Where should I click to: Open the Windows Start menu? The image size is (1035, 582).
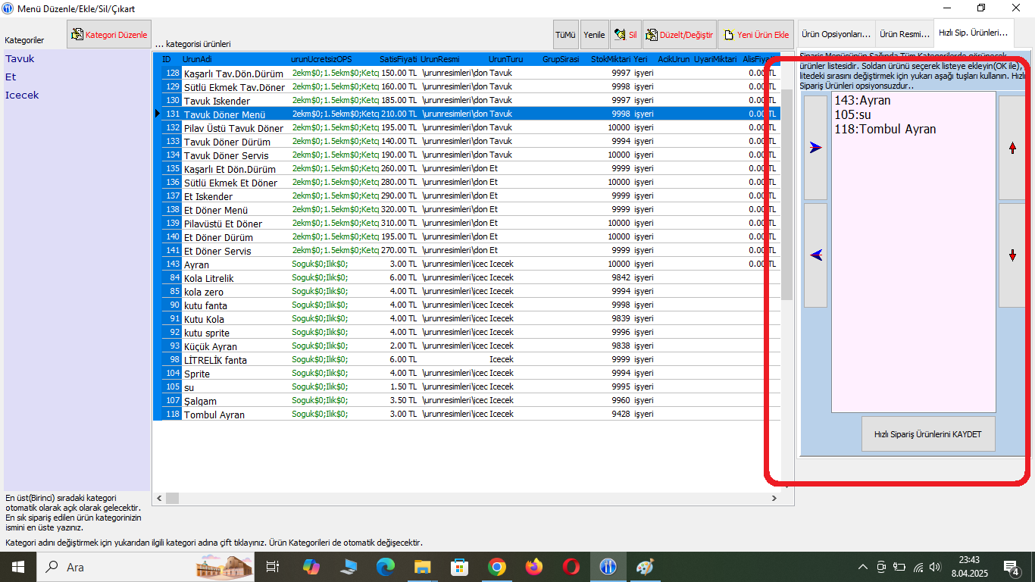click(x=17, y=567)
